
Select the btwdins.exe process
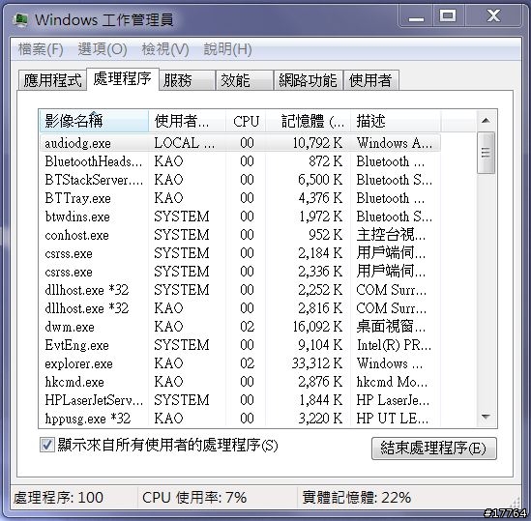tap(240, 217)
